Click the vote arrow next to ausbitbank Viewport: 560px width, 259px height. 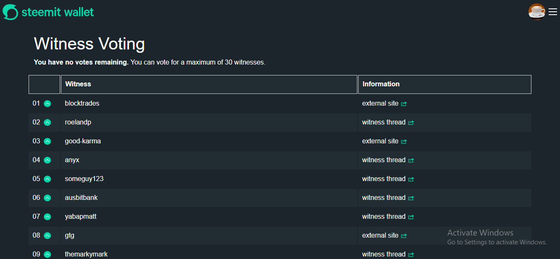(x=48, y=198)
